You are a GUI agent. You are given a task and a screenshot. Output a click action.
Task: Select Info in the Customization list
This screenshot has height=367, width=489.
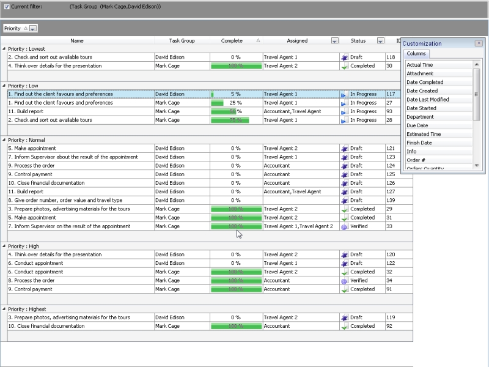click(439, 152)
